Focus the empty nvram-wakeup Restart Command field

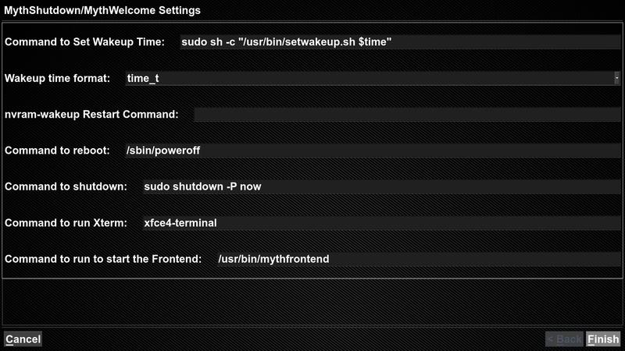(406, 115)
